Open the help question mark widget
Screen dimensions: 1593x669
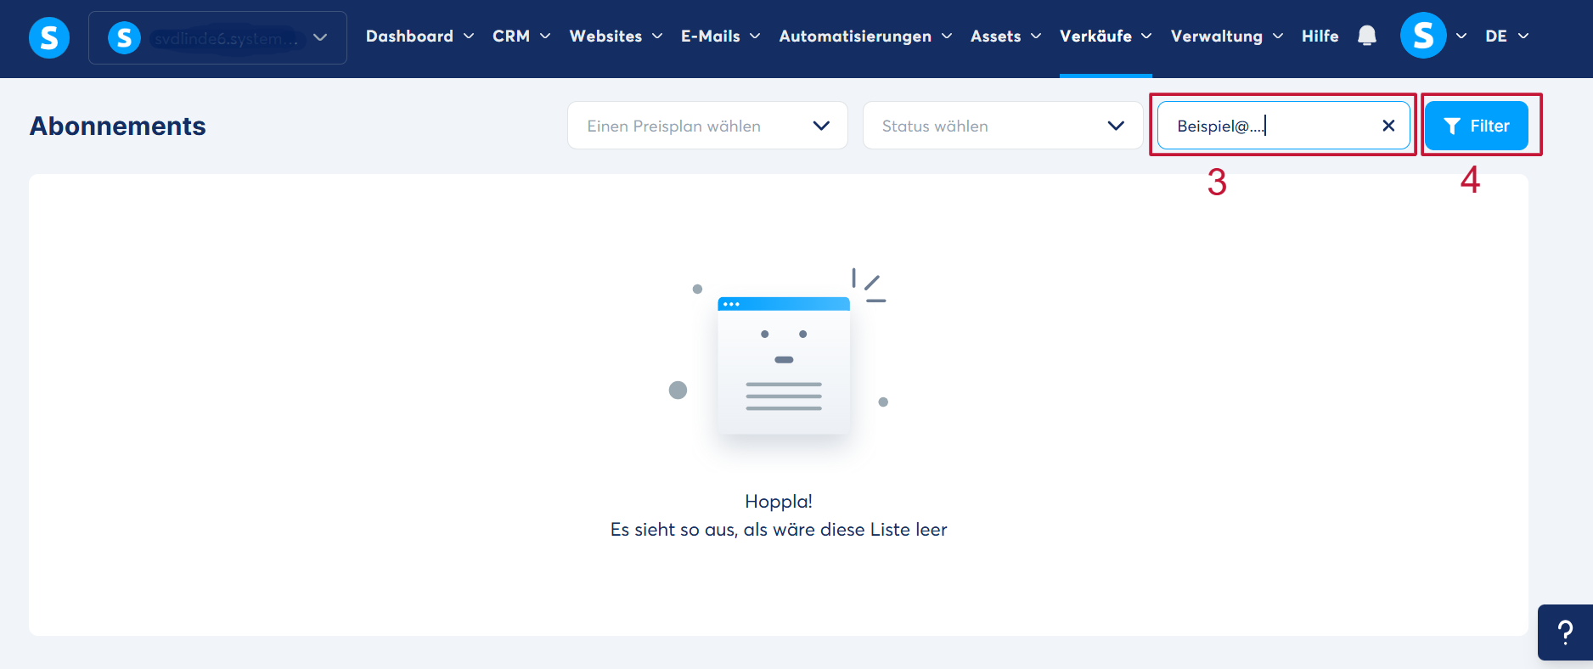(1565, 632)
